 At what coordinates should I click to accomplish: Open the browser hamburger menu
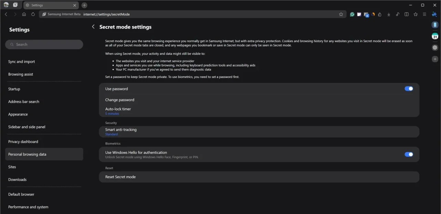coord(424,14)
